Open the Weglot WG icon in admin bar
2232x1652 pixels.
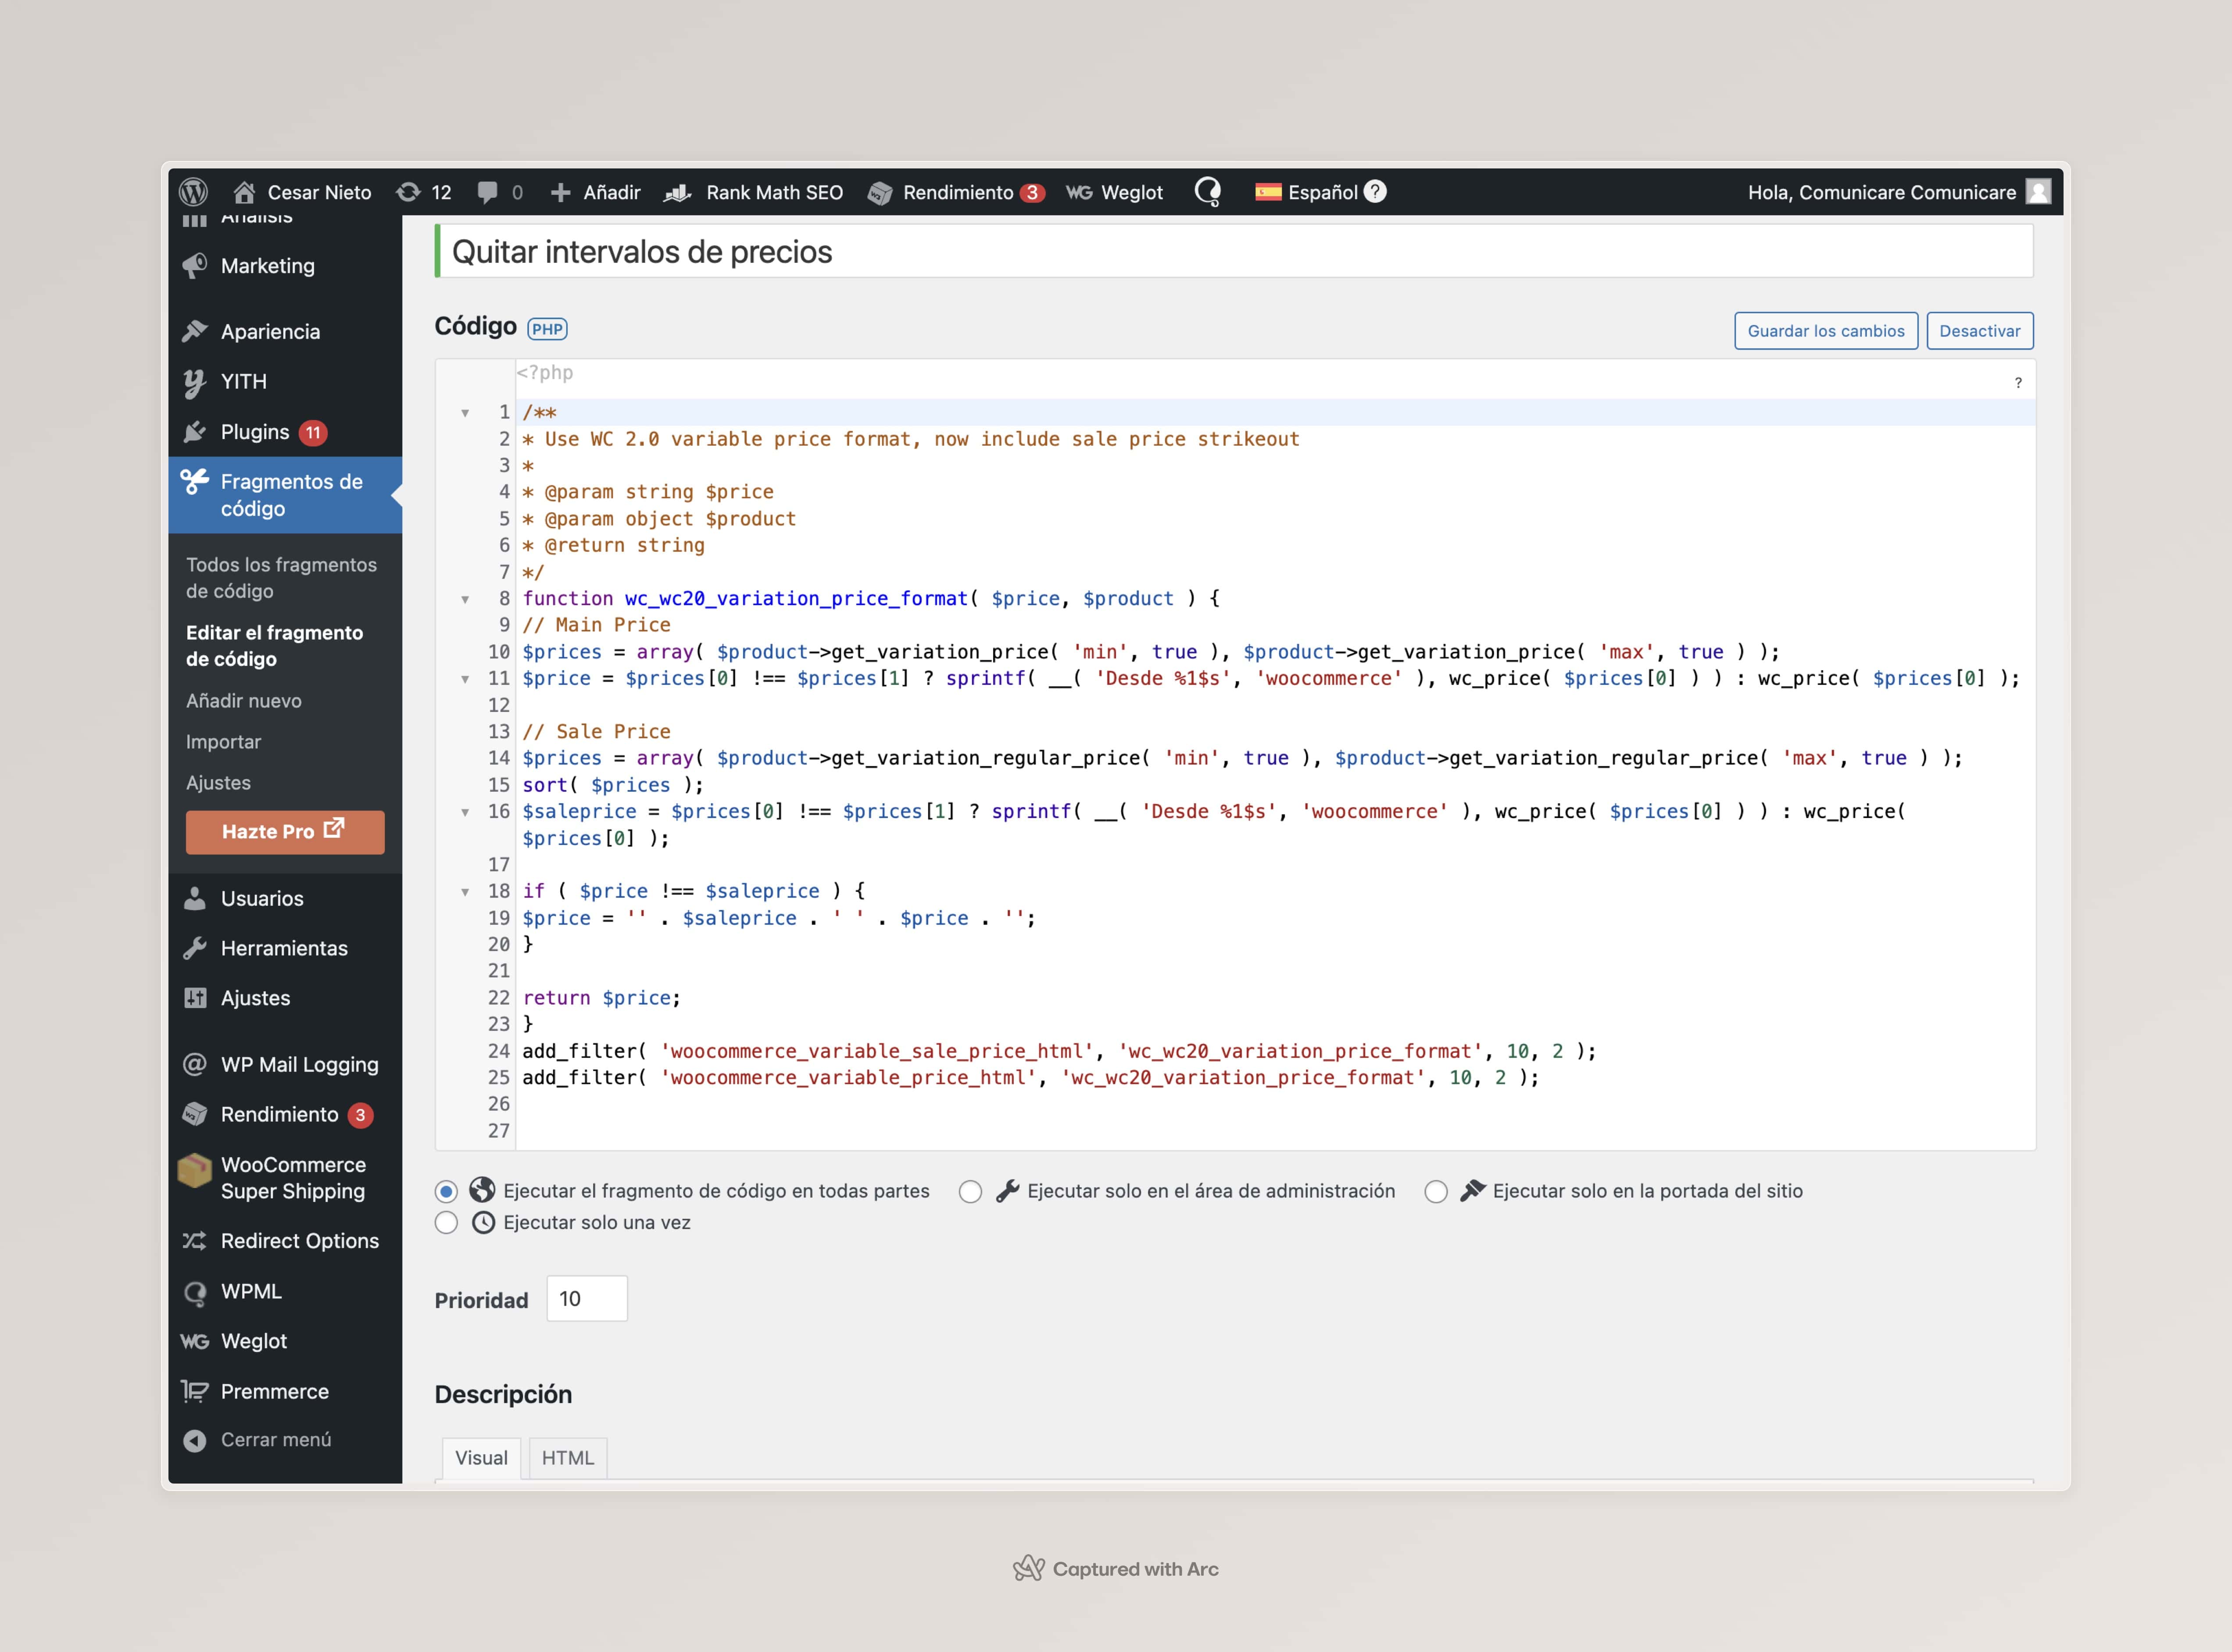[x=1079, y=192]
